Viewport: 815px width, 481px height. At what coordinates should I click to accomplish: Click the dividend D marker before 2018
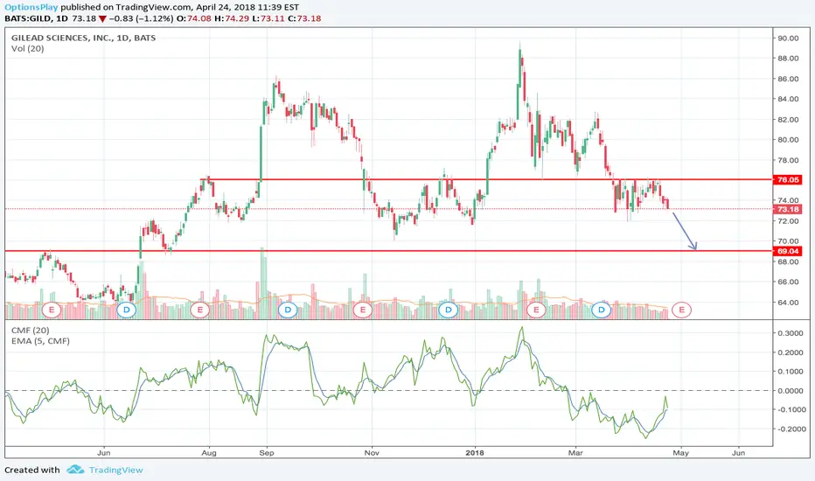pyautogui.click(x=448, y=310)
